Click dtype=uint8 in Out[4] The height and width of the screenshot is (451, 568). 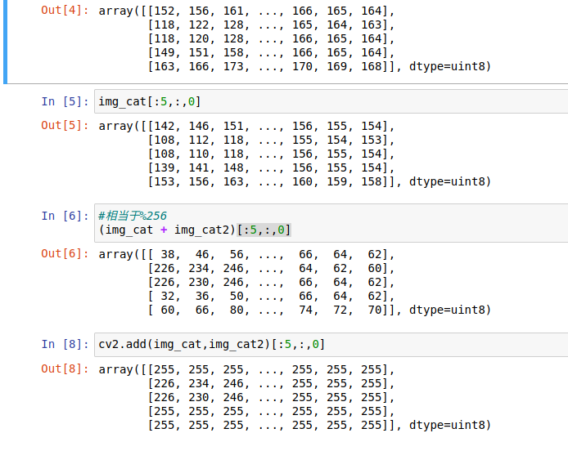[447, 66]
